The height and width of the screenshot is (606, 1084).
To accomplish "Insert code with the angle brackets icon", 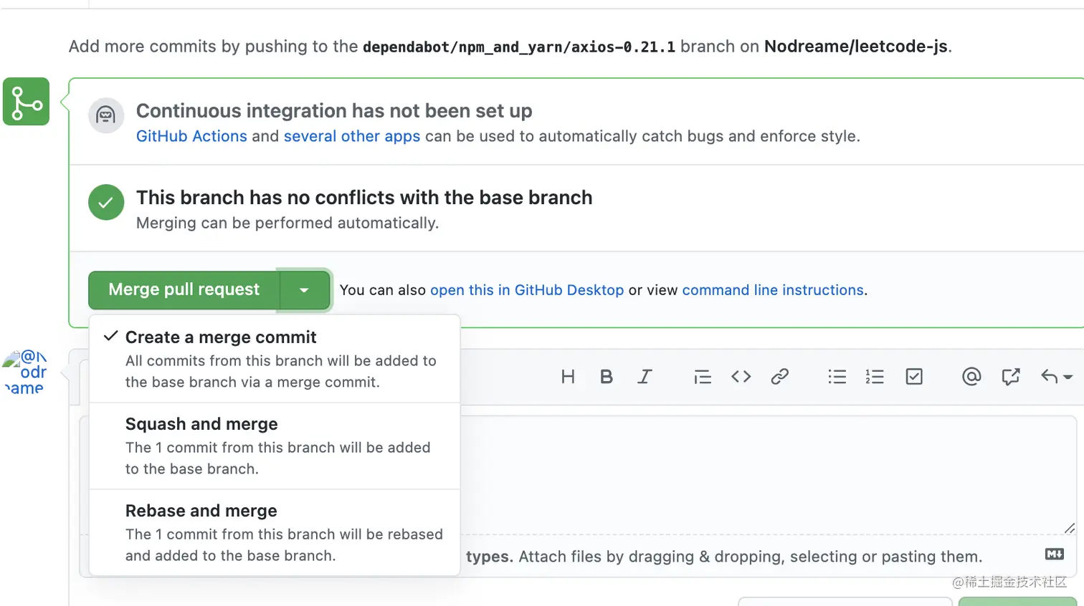I will tap(741, 377).
